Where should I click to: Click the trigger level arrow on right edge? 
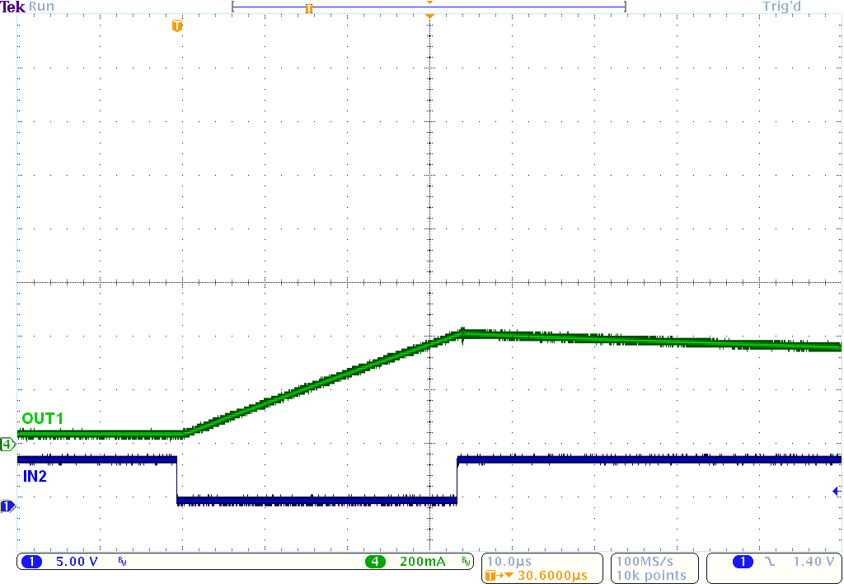[x=837, y=490]
